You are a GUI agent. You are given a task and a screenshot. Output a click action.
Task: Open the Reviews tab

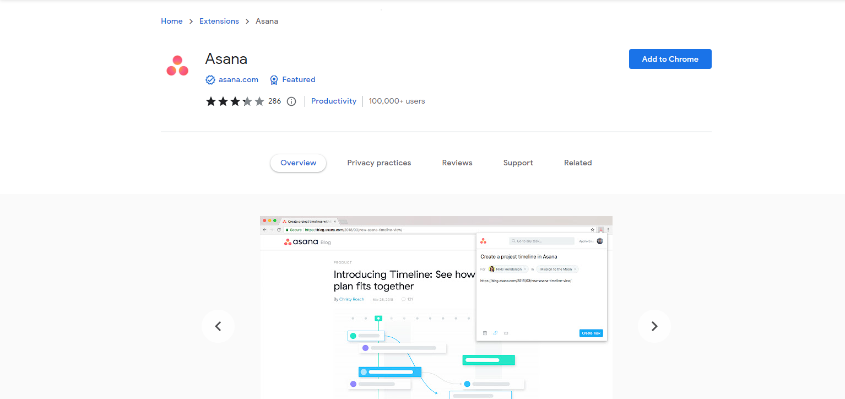coord(457,163)
